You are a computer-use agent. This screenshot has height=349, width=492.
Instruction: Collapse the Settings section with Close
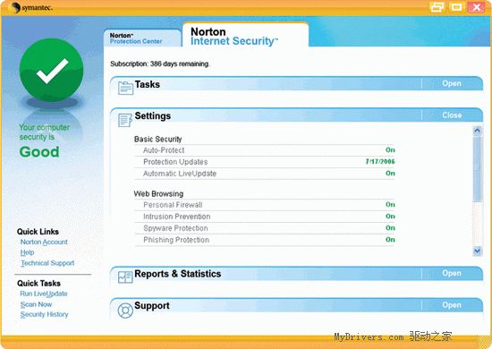pyautogui.click(x=452, y=115)
